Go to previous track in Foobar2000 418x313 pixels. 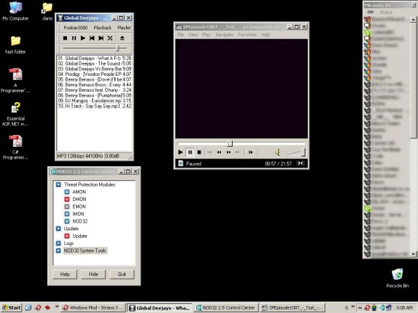pyautogui.click(x=92, y=38)
